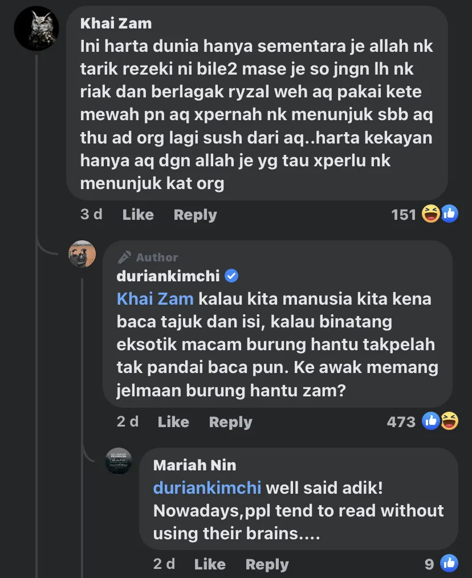Click thumbs-up reaction icon beside 151 count
The width and height of the screenshot is (472, 578).
449,214
